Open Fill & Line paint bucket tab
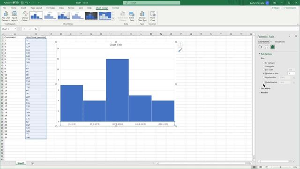300x169 pixels. pos(260,47)
